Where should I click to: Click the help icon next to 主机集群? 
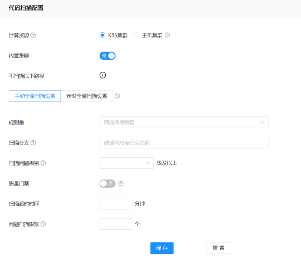167,35
